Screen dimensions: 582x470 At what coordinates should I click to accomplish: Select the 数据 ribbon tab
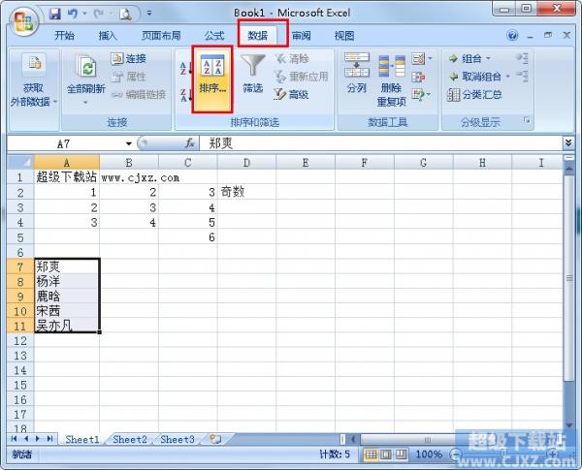click(258, 36)
